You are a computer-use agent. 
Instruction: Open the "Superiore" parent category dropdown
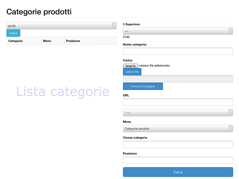tap(178, 31)
